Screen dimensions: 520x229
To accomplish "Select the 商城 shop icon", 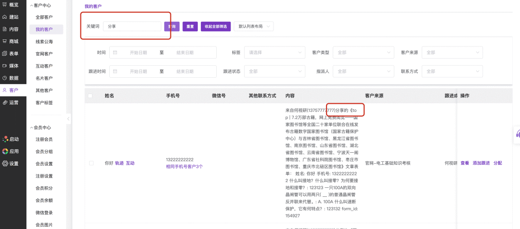I will pos(5,41).
